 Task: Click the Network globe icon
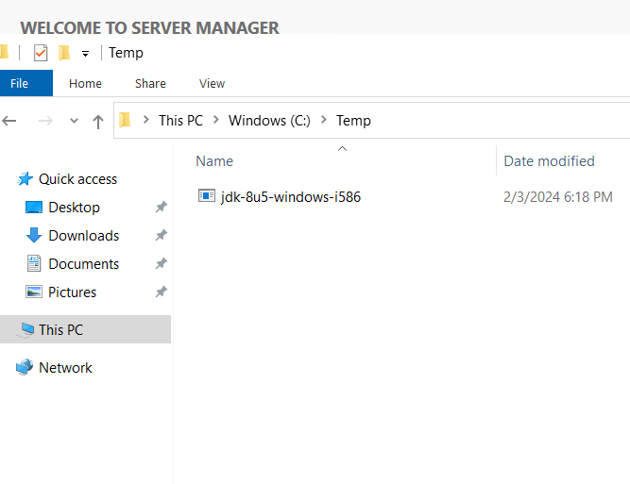(25, 367)
